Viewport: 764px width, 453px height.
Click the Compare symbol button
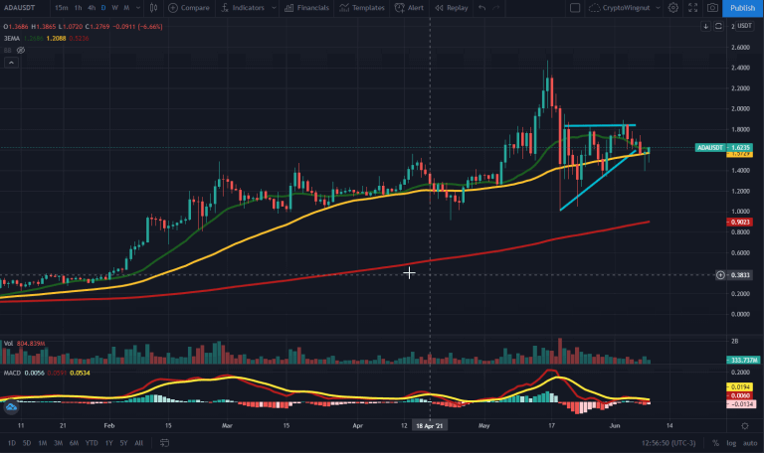[x=189, y=8]
